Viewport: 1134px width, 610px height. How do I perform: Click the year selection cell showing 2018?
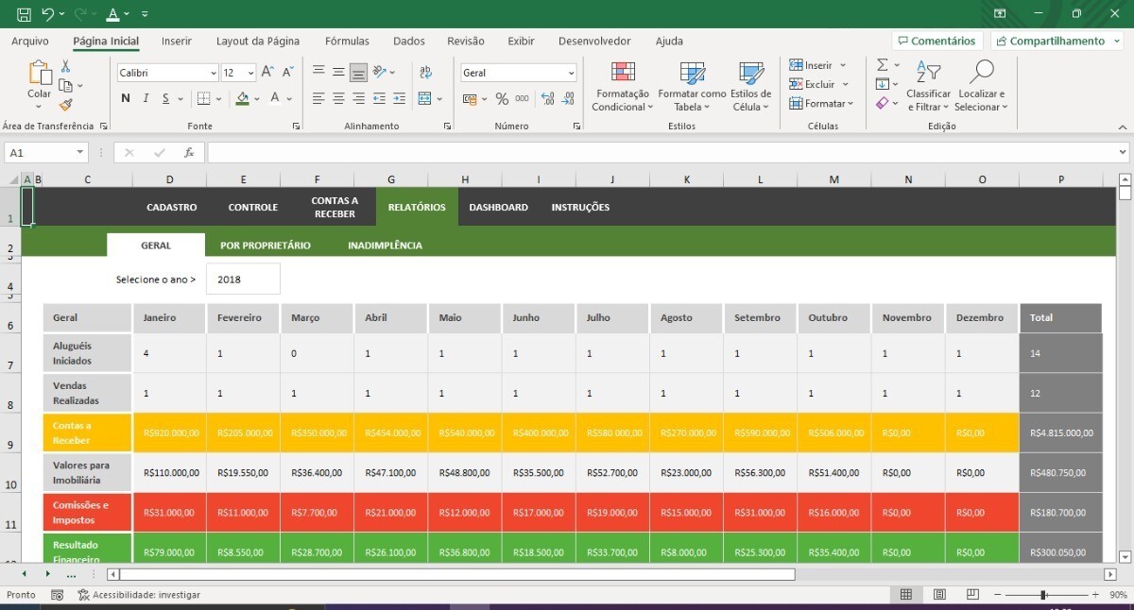(242, 280)
